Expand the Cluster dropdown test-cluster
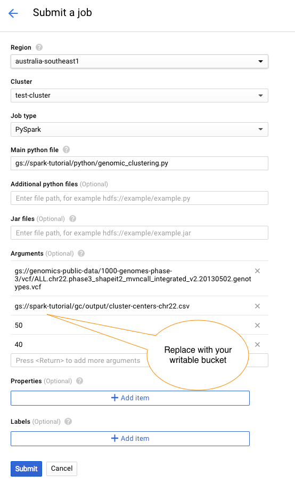The width and height of the screenshot is (295, 483). (140, 96)
